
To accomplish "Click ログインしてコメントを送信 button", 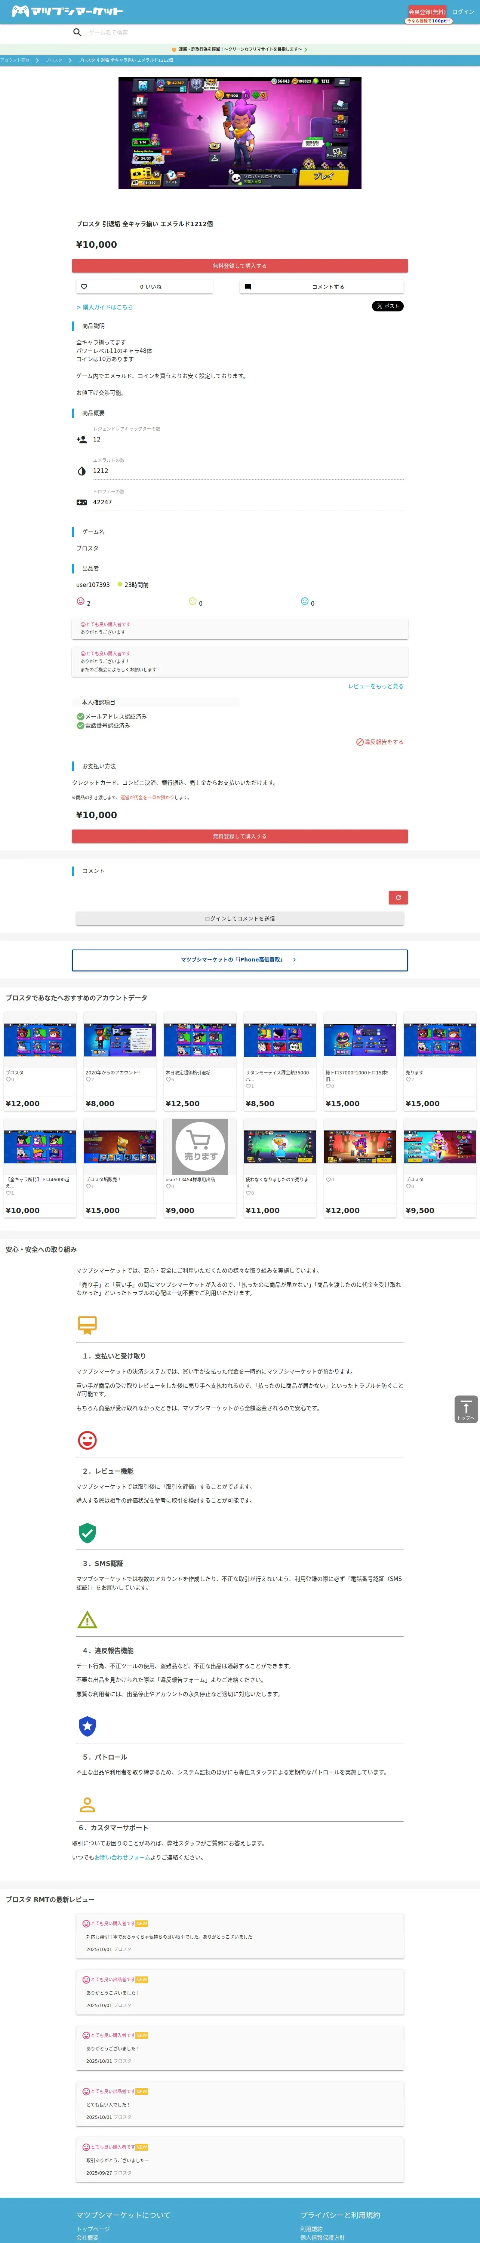I will tap(240, 919).
